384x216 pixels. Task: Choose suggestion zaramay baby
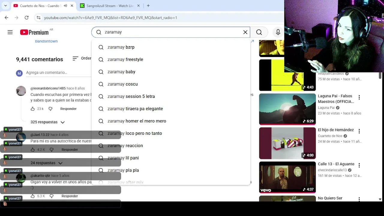point(171,72)
